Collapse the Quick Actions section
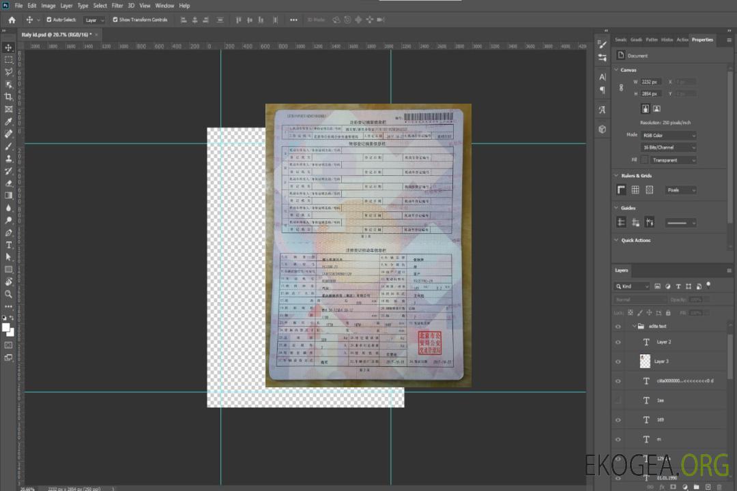This screenshot has width=737, height=491. coord(616,241)
